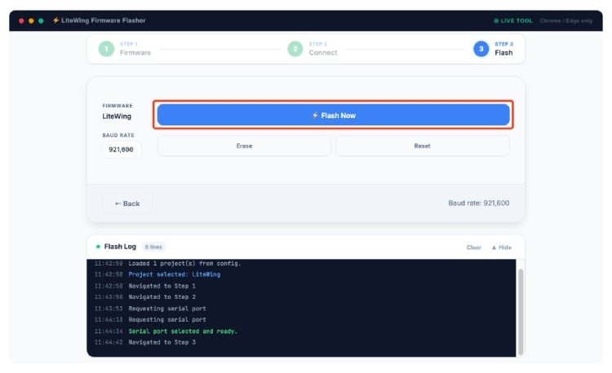Click the red close window button
Viewport: 612px width, 373px height.
(x=21, y=20)
